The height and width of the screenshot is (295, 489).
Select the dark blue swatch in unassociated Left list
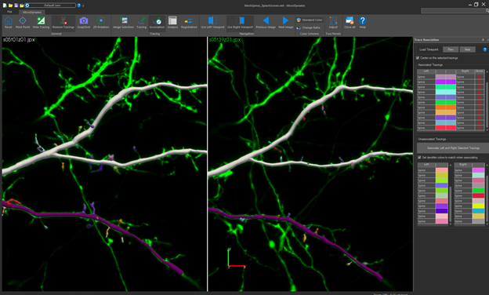441,211
